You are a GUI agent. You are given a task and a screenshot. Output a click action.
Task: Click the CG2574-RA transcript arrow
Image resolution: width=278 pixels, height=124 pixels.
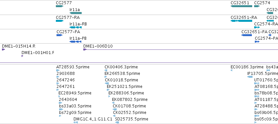coord(257,27)
